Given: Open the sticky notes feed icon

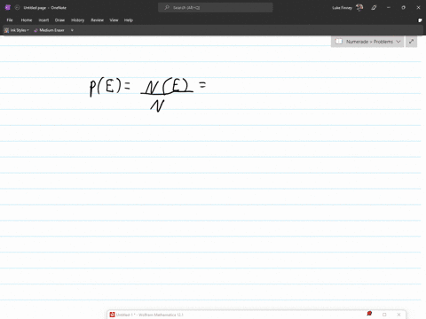Looking at the screenshot, I should pyautogui.click(x=420, y=20).
